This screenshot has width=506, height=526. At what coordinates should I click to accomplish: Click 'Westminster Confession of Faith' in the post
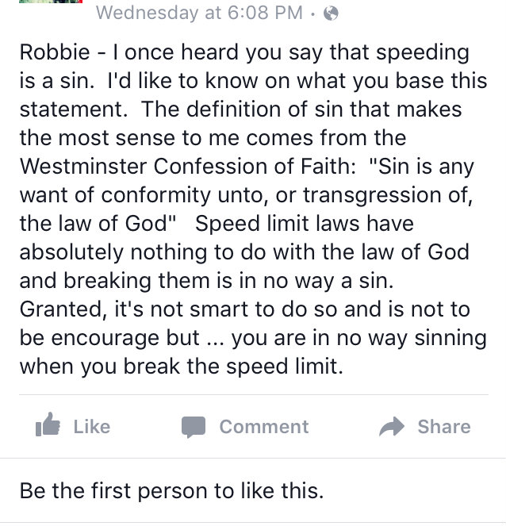pos(185,167)
